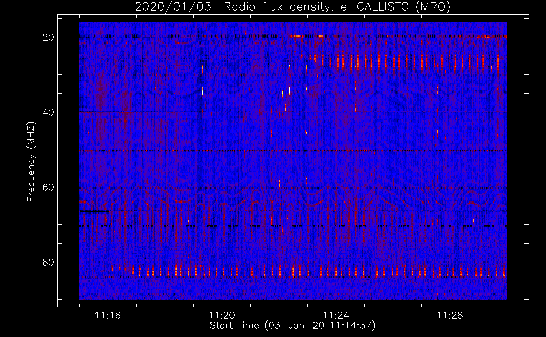
Task: Pick the 11:24 time axis label
Action: pyautogui.click(x=336, y=315)
